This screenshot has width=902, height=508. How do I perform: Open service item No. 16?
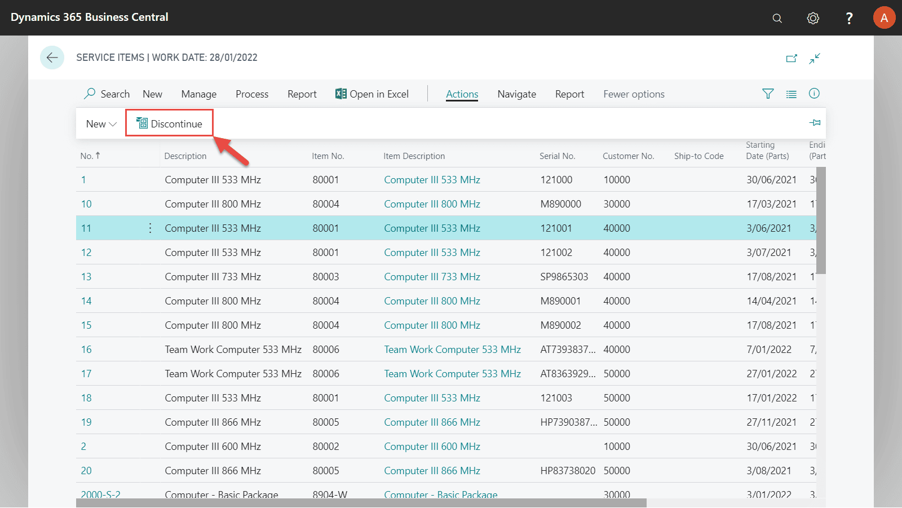tap(86, 350)
